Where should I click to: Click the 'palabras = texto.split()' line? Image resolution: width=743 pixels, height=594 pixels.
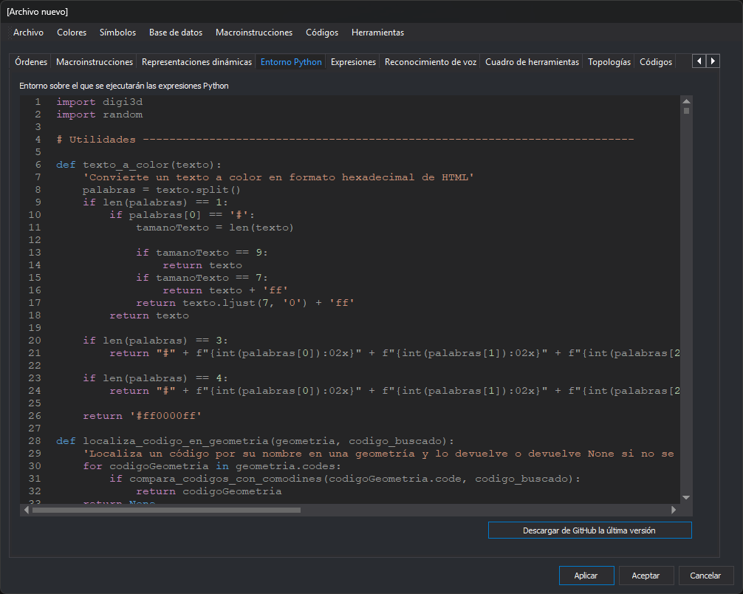point(162,190)
